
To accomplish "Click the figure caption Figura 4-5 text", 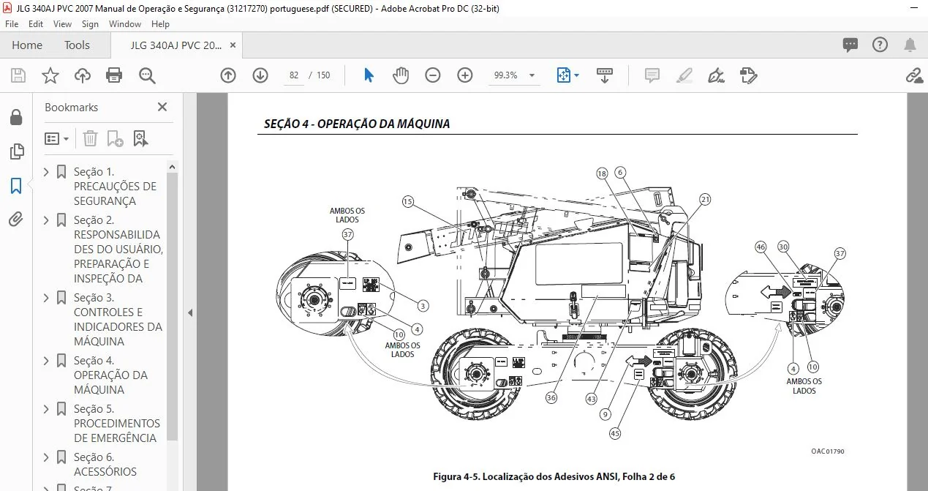I will tap(554, 477).
